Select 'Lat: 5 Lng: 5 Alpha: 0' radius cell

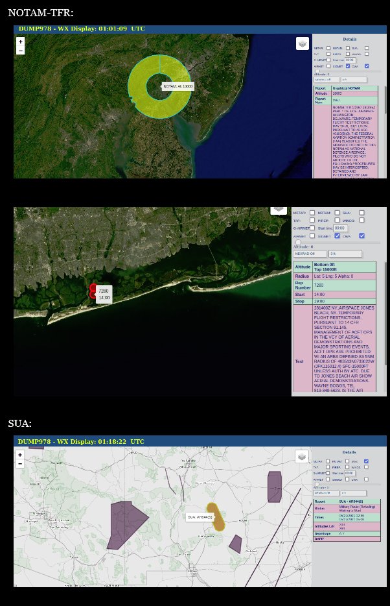pyautogui.click(x=344, y=276)
